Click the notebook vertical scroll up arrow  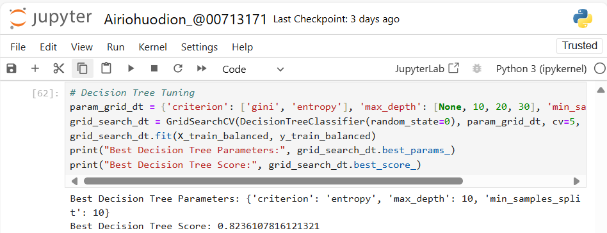point(601,90)
